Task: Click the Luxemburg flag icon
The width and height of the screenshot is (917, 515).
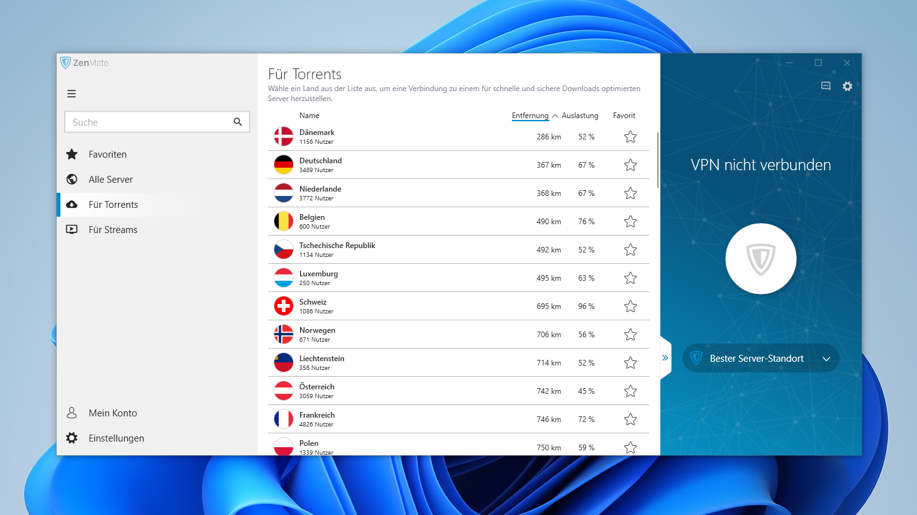Action: [x=284, y=278]
